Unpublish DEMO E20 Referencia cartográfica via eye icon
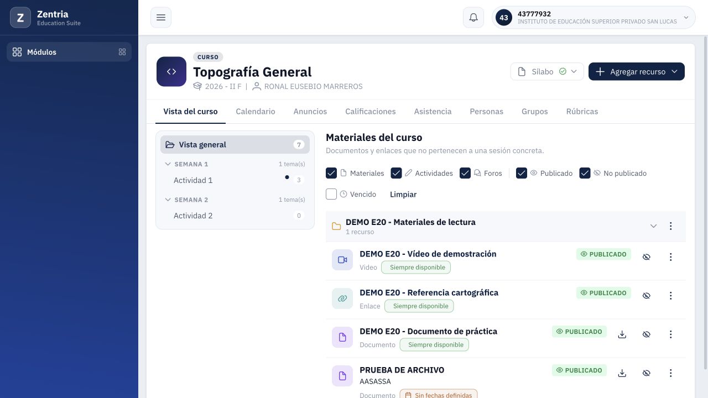The image size is (708, 398). pos(646,296)
